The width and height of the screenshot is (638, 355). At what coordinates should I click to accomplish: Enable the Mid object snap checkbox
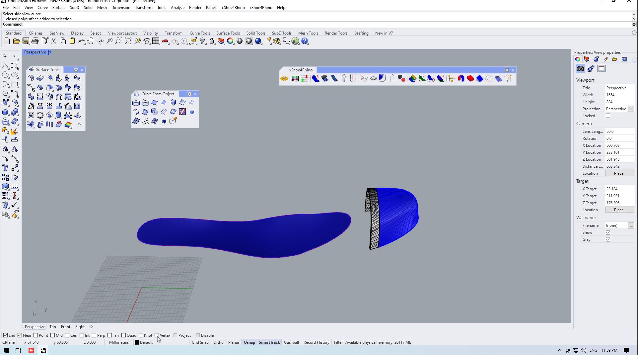(x=52, y=335)
